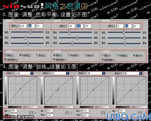Image resolution: width=151 pixels, height=121 pixels.
Task: Adjust 青色-红色 slider in the -40 panel
Action: click(x=69, y=32)
